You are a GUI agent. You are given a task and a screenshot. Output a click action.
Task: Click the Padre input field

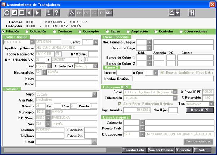pyautogui.click(x=67, y=78)
